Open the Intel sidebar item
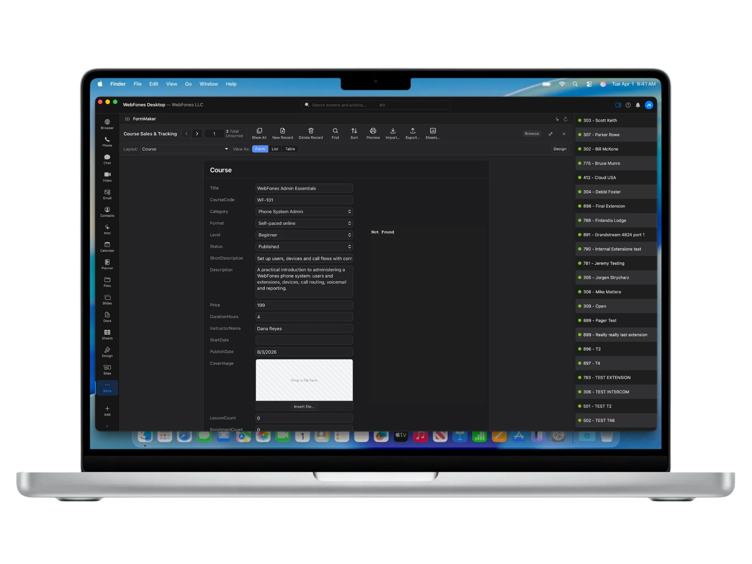Screen dimensions: 752x564 click(x=107, y=229)
